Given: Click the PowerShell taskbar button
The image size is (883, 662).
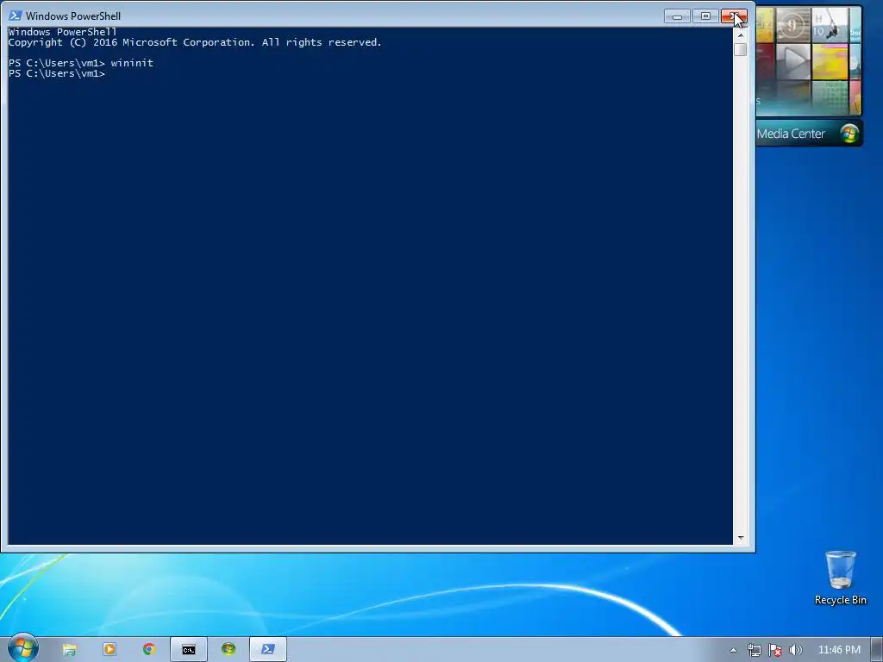Looking at the screenshot, I should (268, 650).
